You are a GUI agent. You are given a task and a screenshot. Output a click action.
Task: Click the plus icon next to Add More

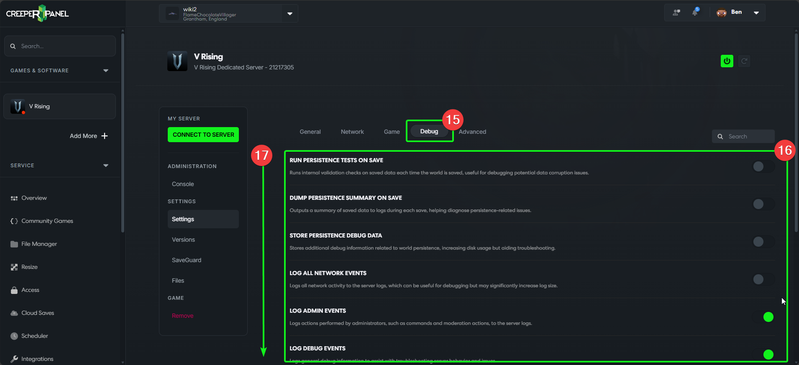(x=105, y=136)
